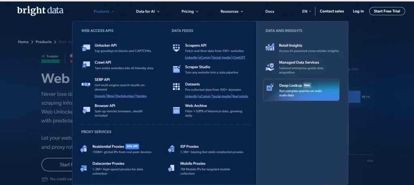This screenshot has height=185, width=414.
Task: Click the Retail Insights chart icon
Action: [270, 48]
